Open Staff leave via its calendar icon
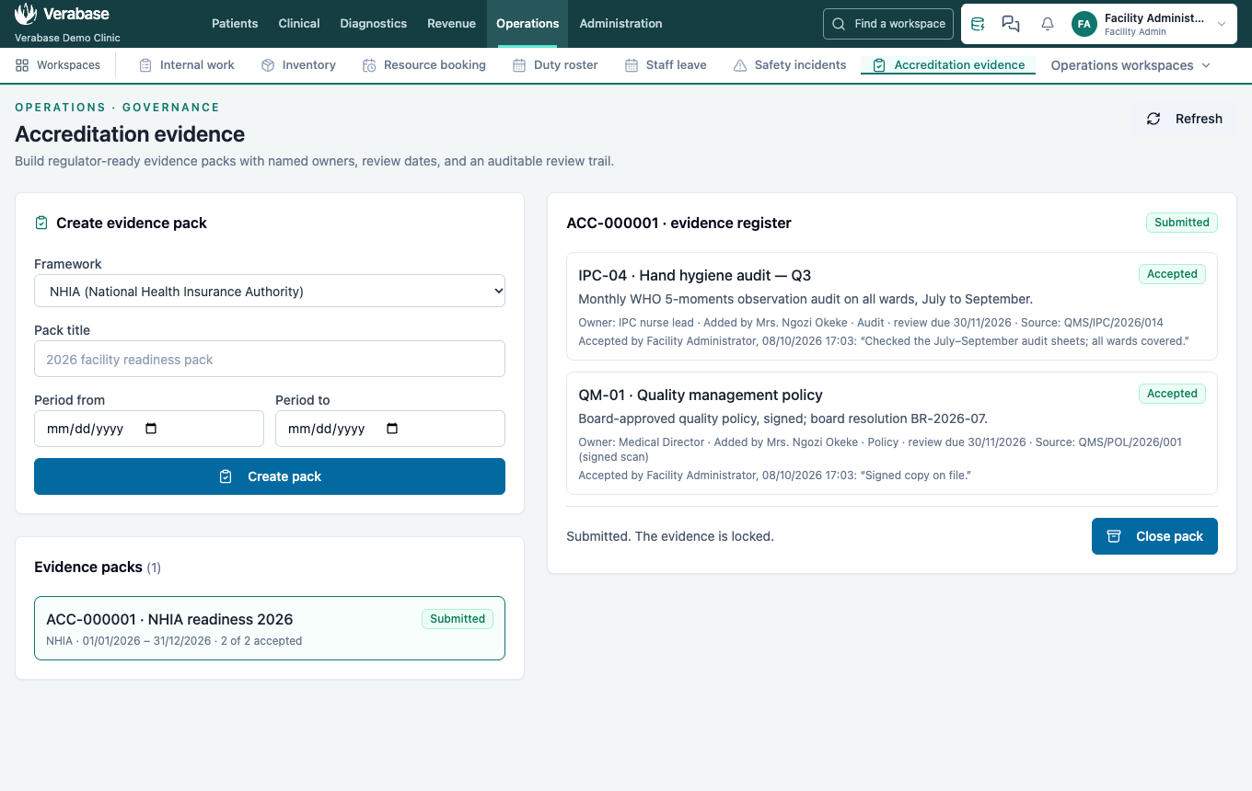This screenshot has width=1252, height=791. (x=632, y=65)
